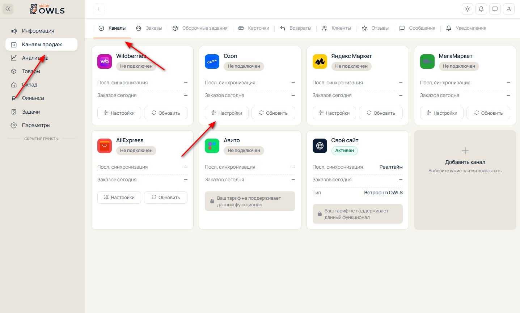
Task: Click Обновить on the Wildberries card
Action: [x=166, y=113]
